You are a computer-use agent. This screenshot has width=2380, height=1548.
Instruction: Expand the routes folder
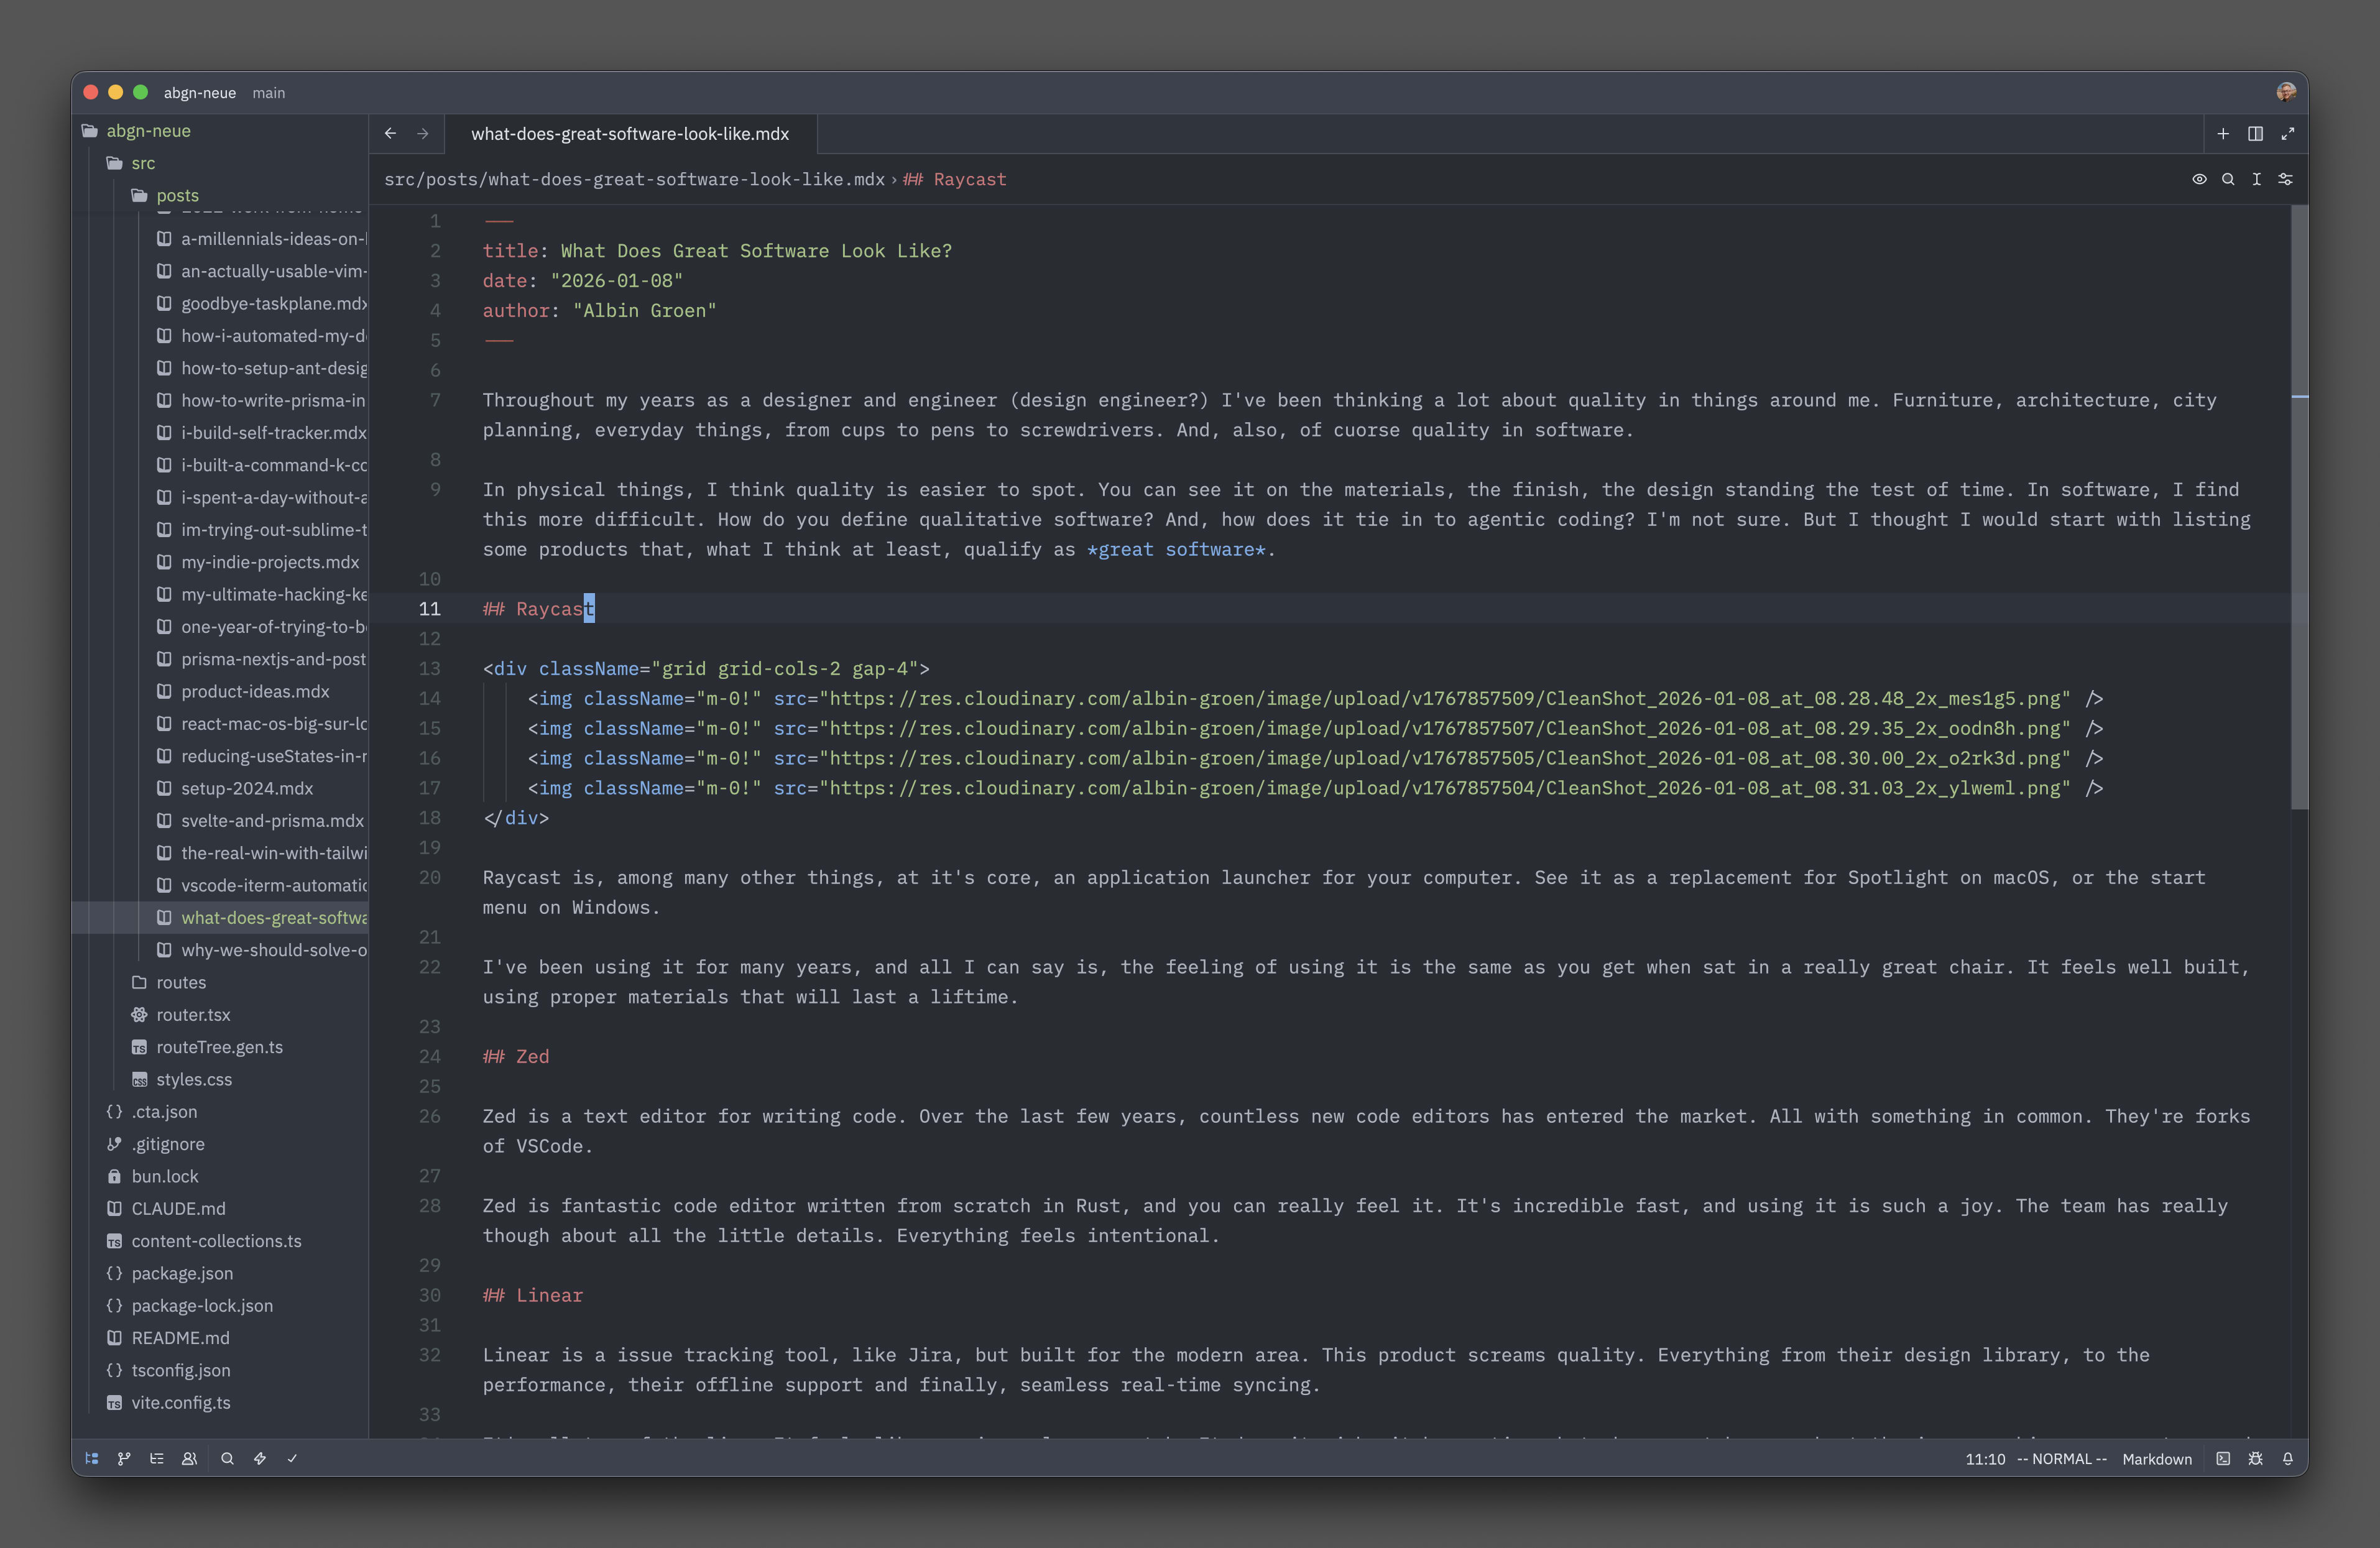pos(180,982)
